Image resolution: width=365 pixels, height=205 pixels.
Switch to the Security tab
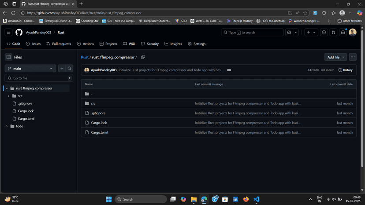pos(150,44)
